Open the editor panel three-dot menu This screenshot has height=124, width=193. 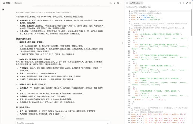(x=184, y=3)
